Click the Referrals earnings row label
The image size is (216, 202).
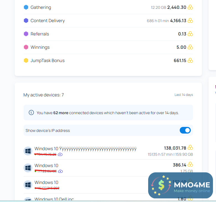point(40,34)
